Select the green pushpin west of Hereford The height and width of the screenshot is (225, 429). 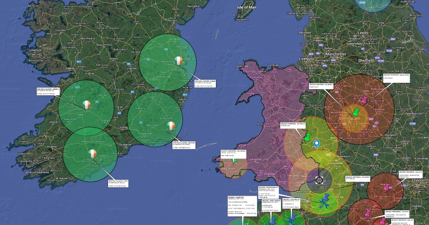[307, 137]
